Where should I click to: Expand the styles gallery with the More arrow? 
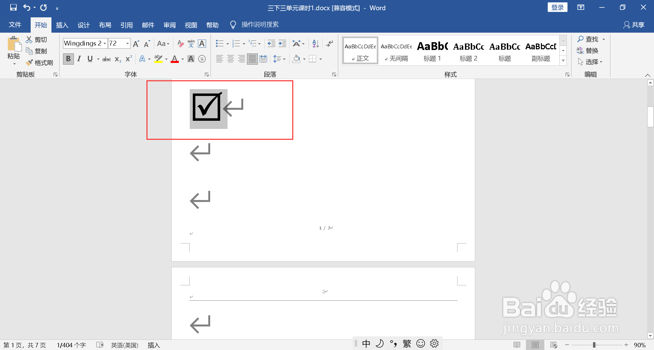[x=563, y=61]
